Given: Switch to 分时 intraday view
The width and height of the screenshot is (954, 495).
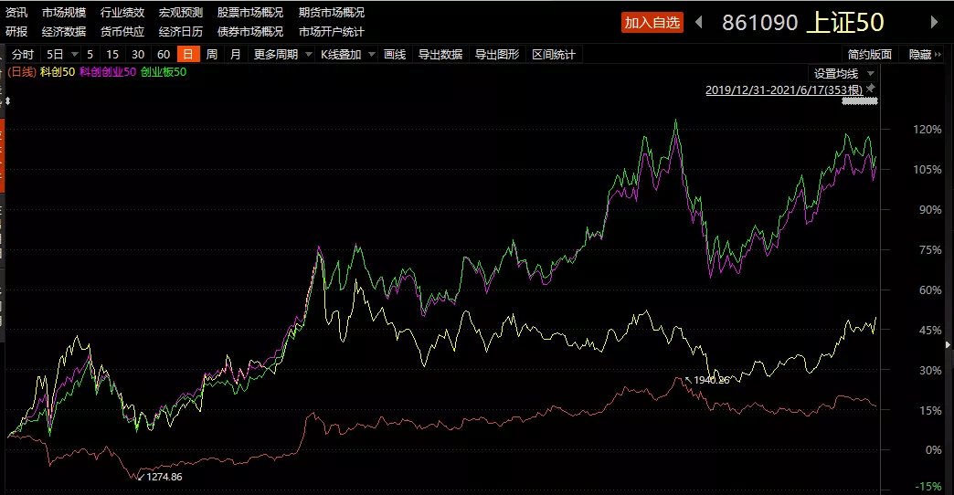Looking at the screenshot, I should (23, 55).
